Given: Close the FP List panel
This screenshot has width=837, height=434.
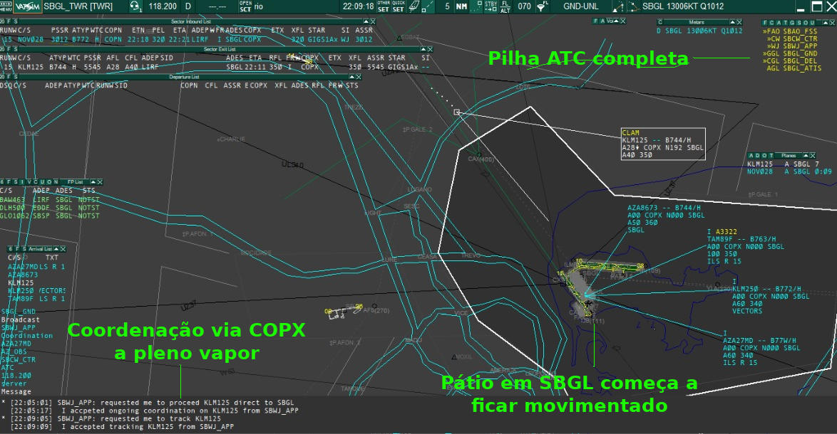Looking at the screenshot, I should click(x=100, y=182).
